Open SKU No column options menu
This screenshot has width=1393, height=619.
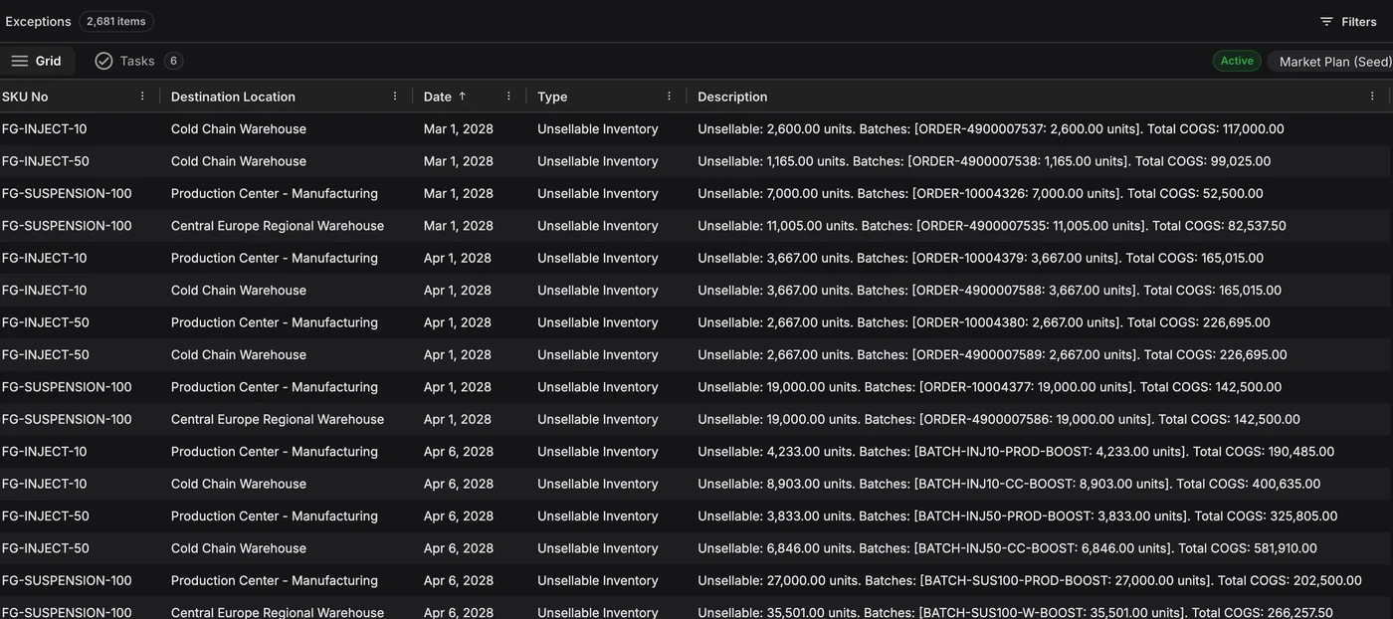pos(142,97)
